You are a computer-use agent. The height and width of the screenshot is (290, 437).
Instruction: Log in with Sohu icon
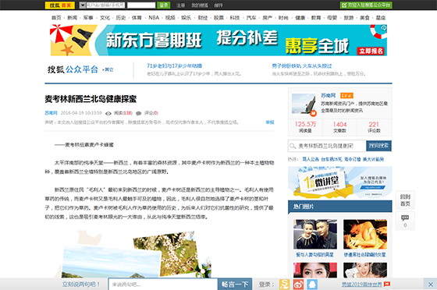point(285,285)
